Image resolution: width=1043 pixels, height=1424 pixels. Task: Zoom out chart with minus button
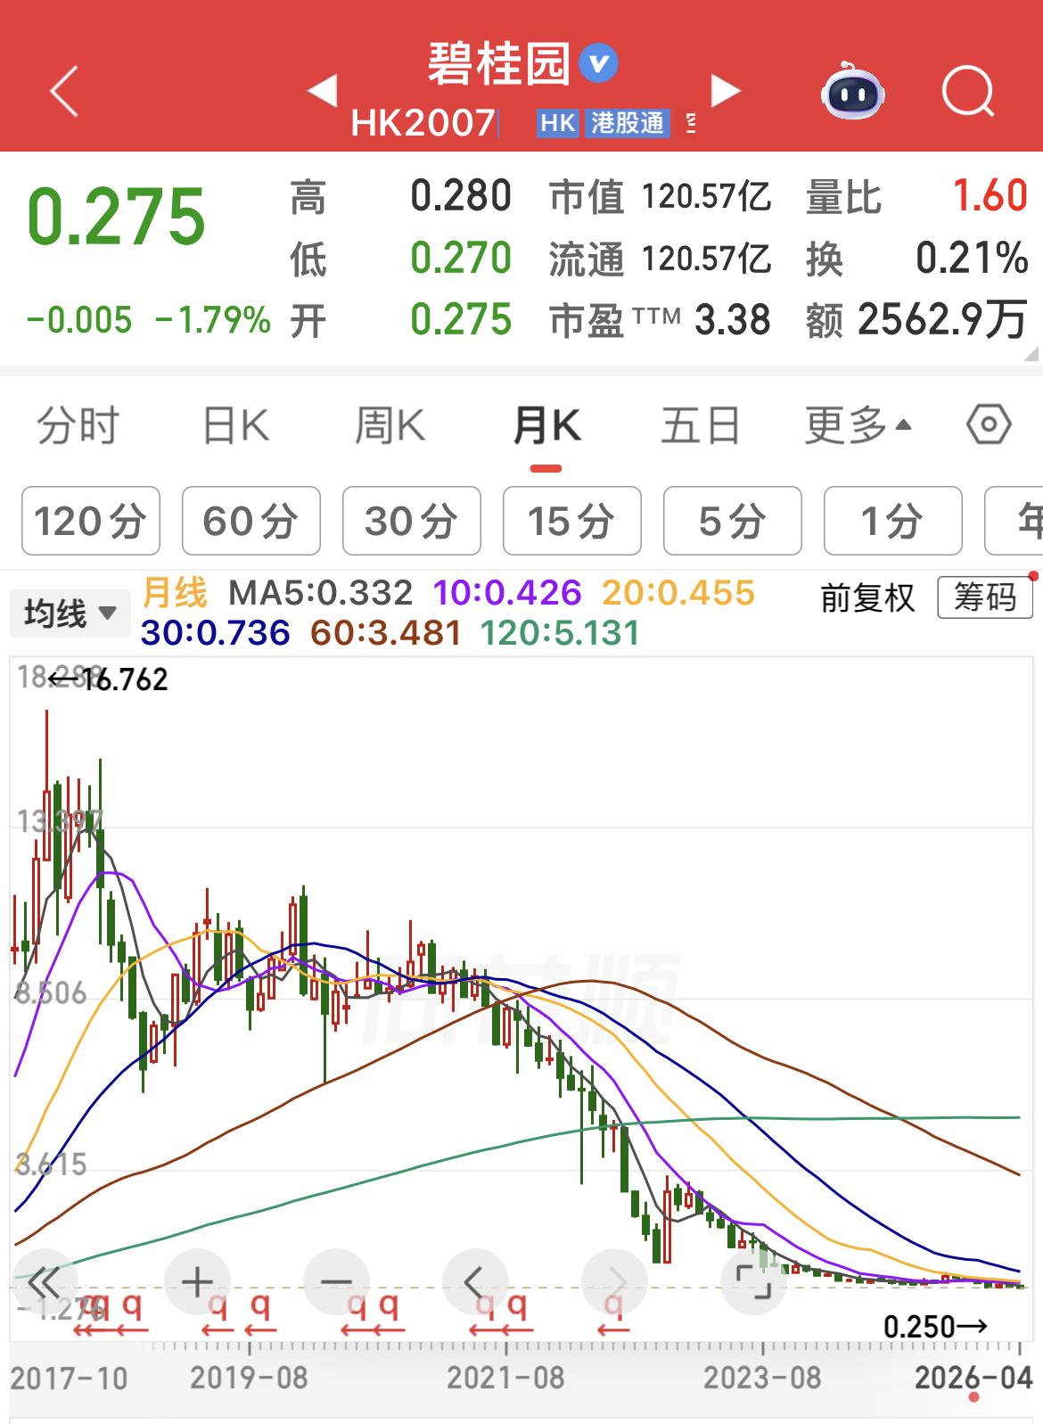[x=336, y=1282]
